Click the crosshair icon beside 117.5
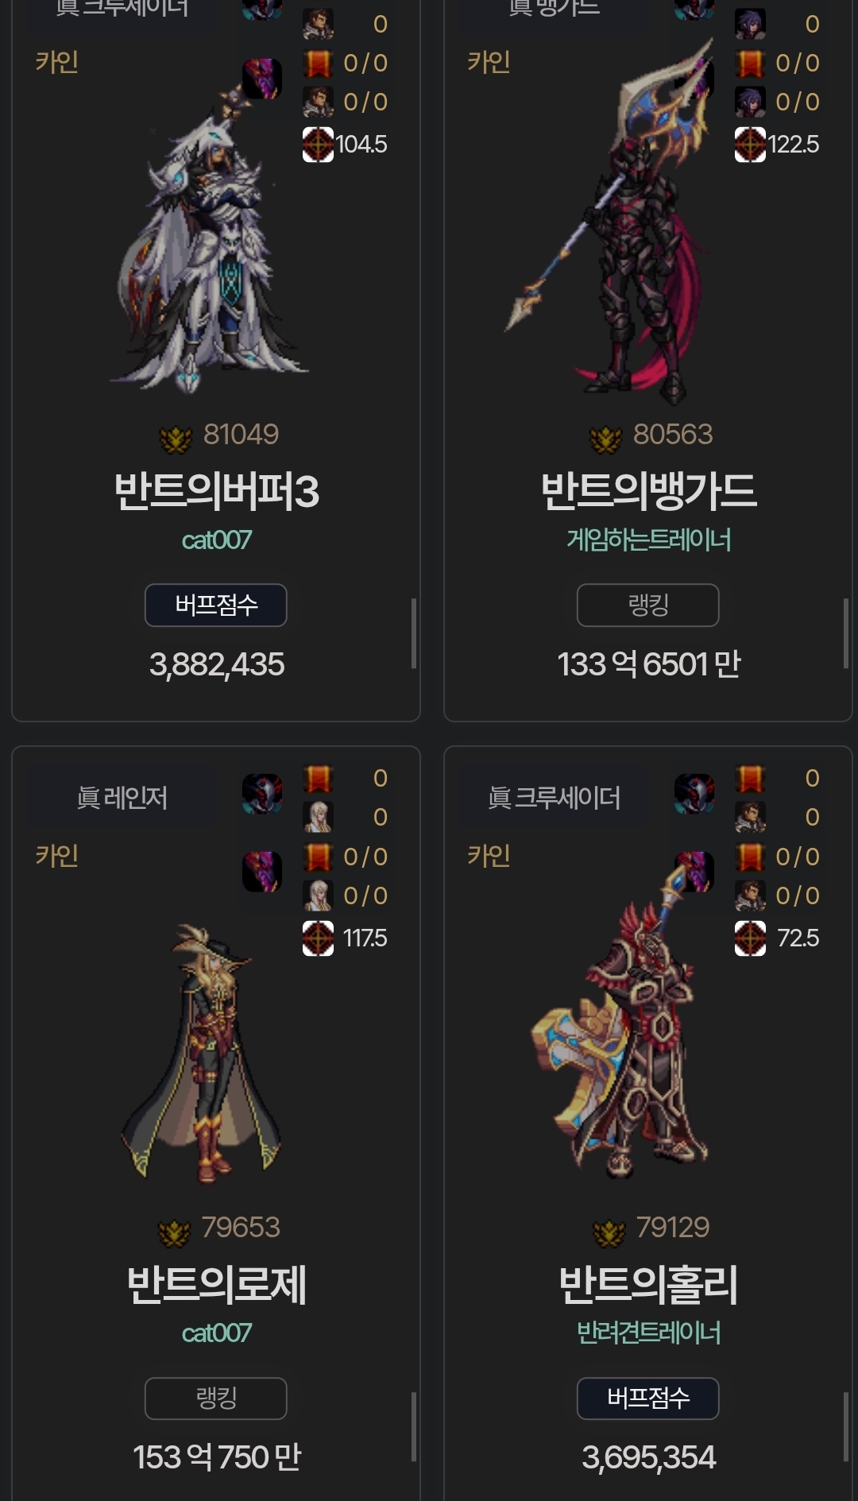858x1501 pixels. 318,938
